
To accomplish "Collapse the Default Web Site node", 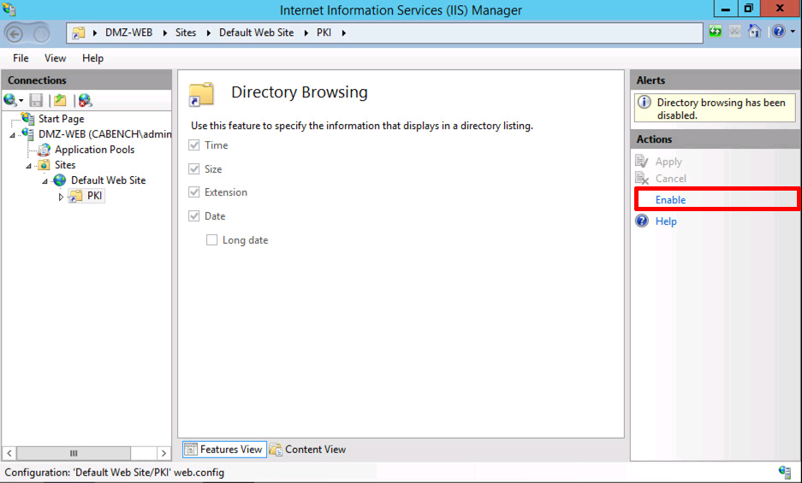I will (x=45, y=181).
